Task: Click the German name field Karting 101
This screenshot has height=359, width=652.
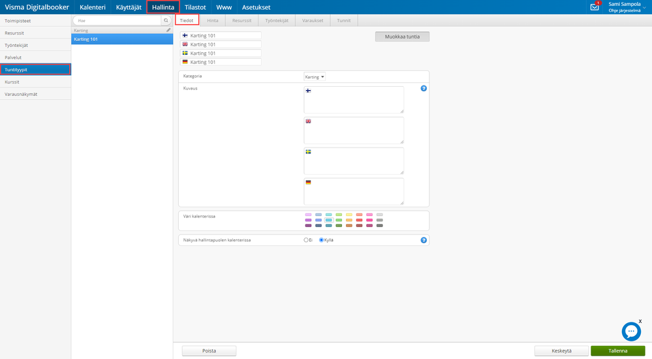Action: click(x=221, y=62)
